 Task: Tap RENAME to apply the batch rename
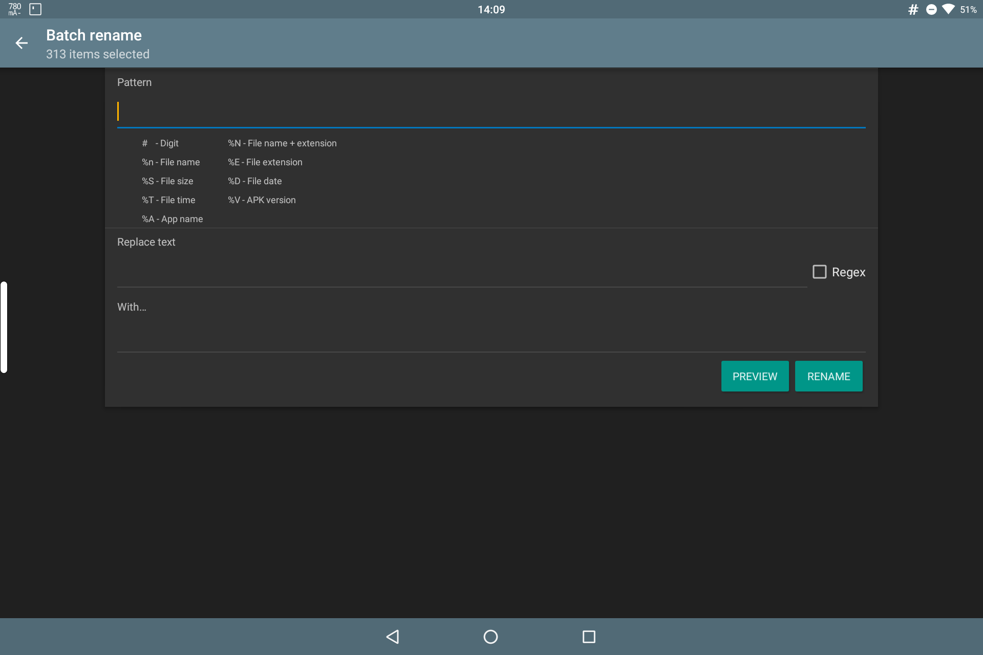(828, 376)
